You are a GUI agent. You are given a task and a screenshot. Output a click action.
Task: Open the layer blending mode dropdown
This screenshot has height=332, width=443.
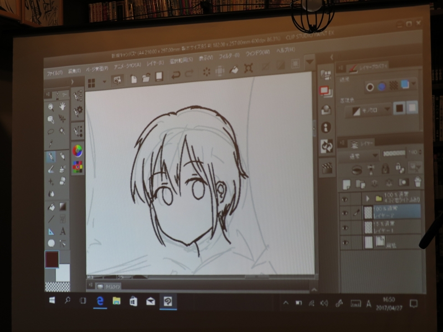pos(359,155)
